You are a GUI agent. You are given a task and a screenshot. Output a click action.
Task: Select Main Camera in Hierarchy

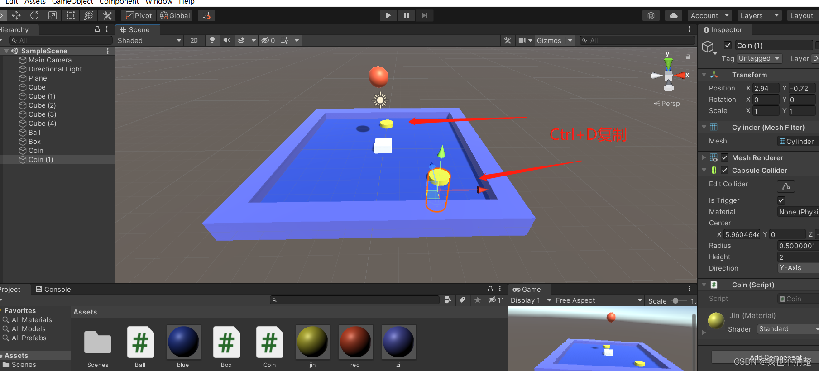click(50, 60)
